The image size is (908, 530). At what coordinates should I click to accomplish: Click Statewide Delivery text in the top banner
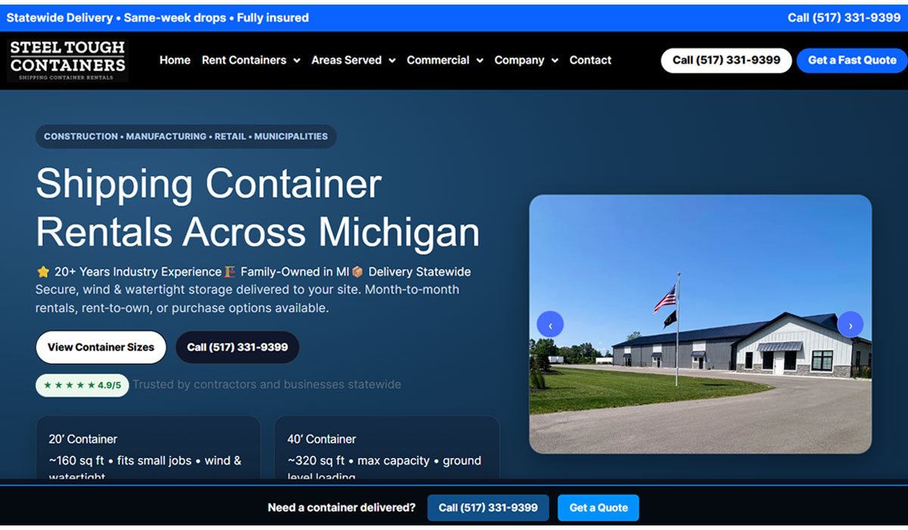coord(59,17)
